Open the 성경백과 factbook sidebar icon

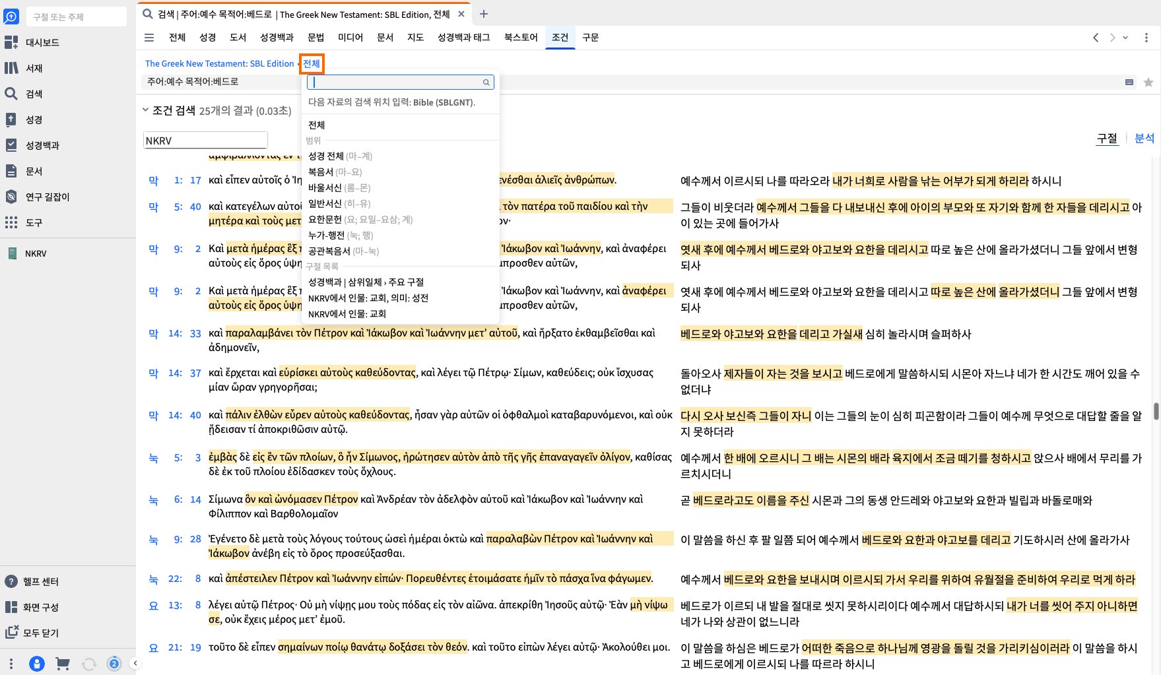click(x=11, y=145)
